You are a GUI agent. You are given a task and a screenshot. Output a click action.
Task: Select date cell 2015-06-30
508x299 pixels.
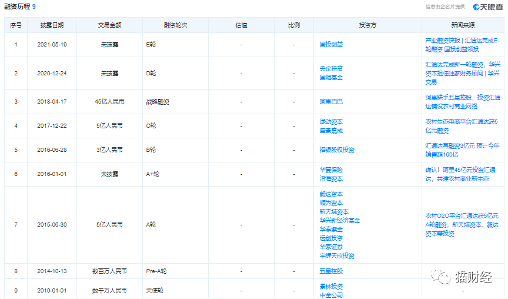tap(52, 224)
